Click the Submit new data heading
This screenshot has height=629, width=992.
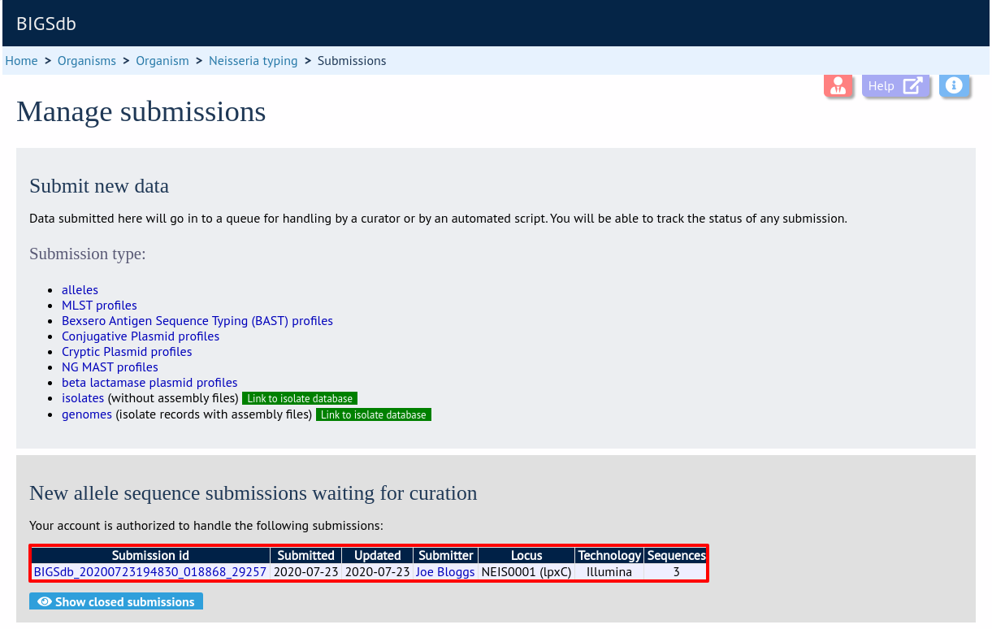[x=99, y=186]
